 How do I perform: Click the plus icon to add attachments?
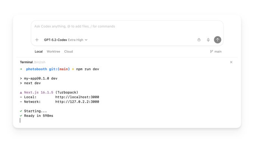coord(37,40)
